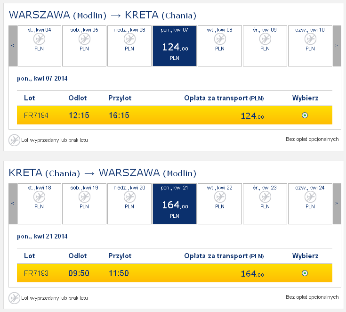The image size is (346, 312).
Task: Select the FR7194 flight radio button
Action: tap(305, 115)
